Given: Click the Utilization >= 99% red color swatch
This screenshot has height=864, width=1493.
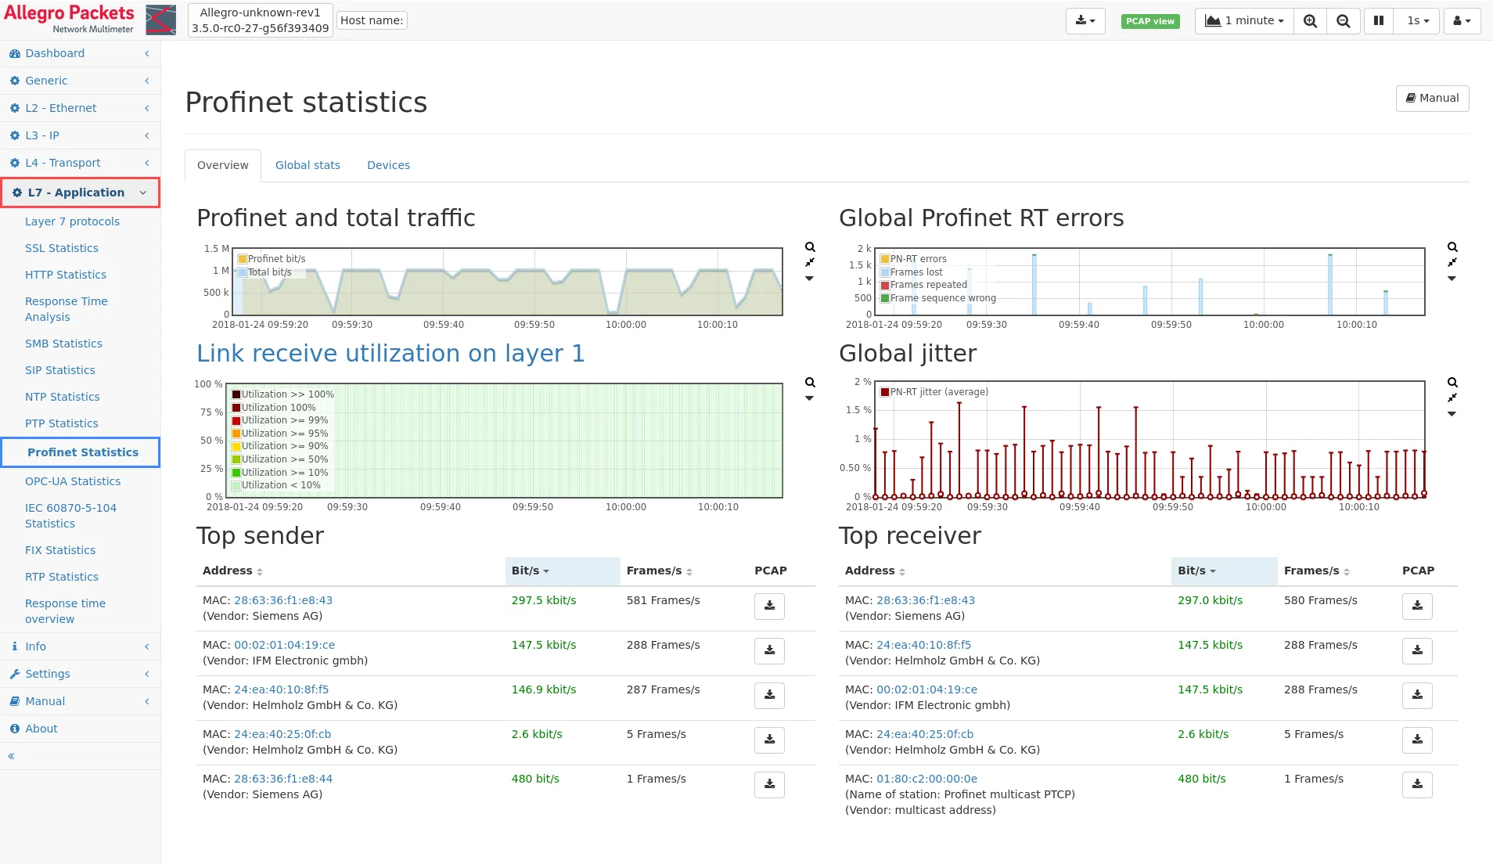Looking at the screenshot, I should (236, 421).
